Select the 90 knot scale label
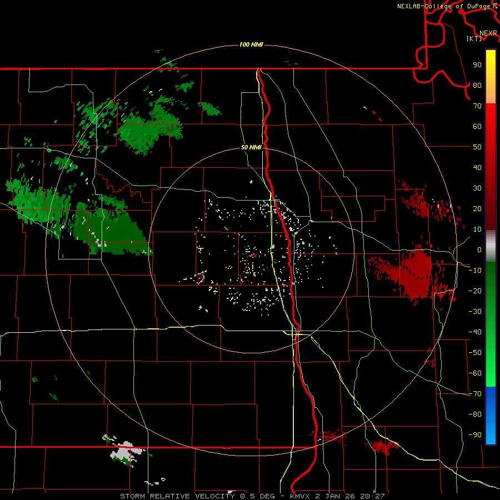 477,65
